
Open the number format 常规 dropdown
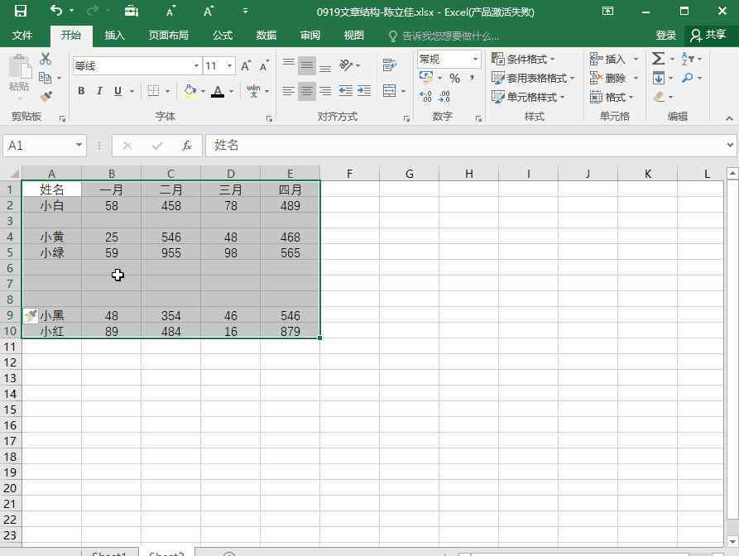pos(475,60)
